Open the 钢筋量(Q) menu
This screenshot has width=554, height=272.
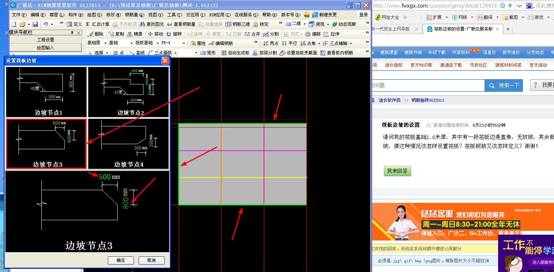[135, 15]
